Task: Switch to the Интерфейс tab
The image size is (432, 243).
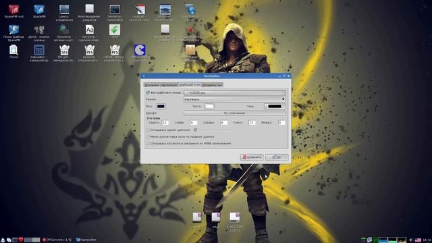Action: click(x=169, y=85)
